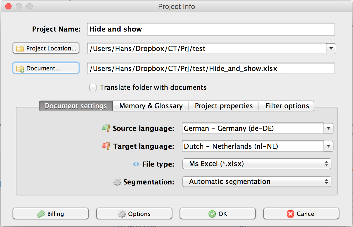Enable Translate folder with documents checkbox
Screen dimensions: 353x227
pyautogui.click(x=93, y=87)
